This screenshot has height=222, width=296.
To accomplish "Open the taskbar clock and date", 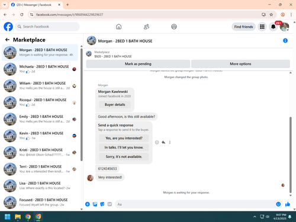I will [280, 217].
